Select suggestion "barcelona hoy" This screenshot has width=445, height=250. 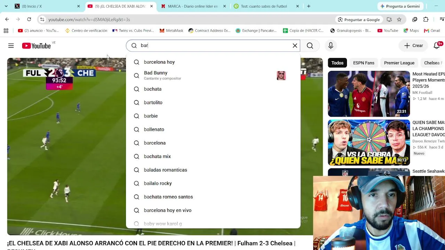(213, 62)
